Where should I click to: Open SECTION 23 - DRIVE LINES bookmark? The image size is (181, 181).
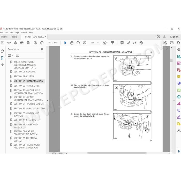[x=27, y=86]
